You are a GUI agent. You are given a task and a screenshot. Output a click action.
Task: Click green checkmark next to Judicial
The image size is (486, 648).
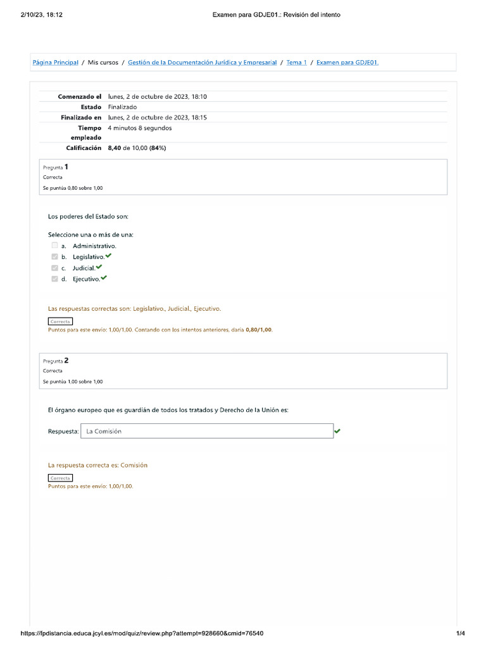click(99, 266)
